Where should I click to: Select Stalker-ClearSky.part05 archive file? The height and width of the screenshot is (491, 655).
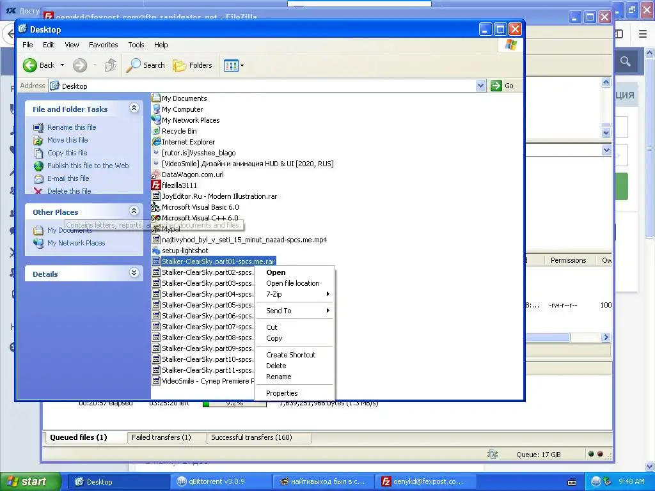[203, 304]
